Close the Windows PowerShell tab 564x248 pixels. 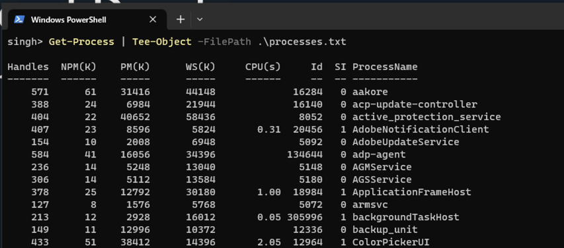click(x=153, y=19)
